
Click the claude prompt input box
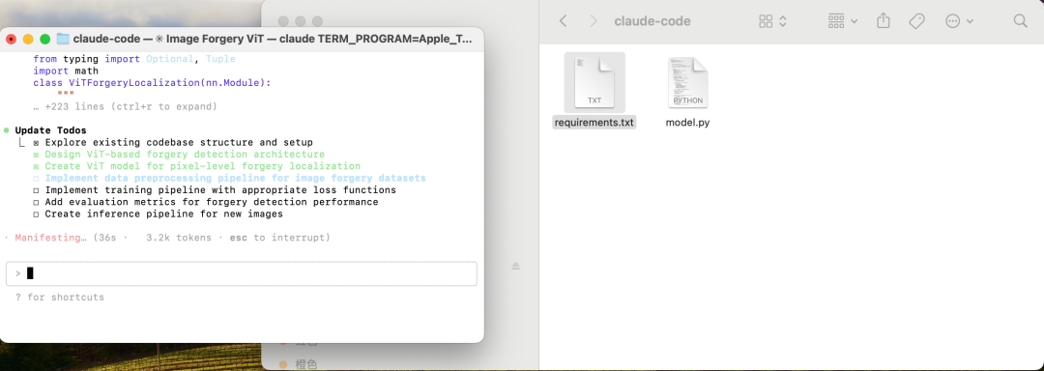click(241, 274)
